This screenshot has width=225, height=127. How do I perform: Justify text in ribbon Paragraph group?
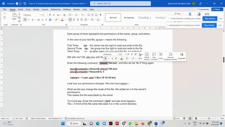[x=82, y=20]
